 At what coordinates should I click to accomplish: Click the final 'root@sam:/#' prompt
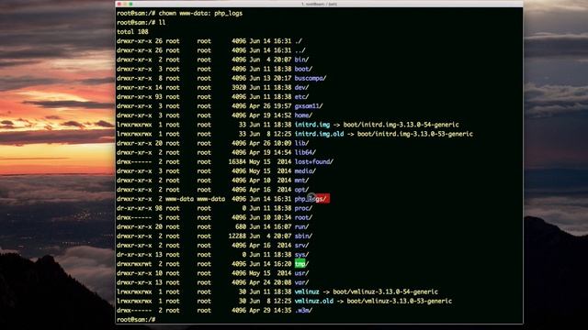(x=136, y=320)
